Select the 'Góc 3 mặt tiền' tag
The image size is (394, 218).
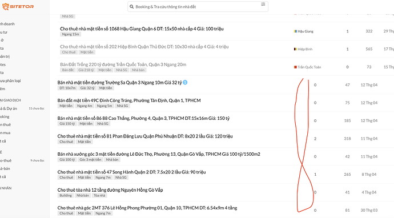(90, 160)
